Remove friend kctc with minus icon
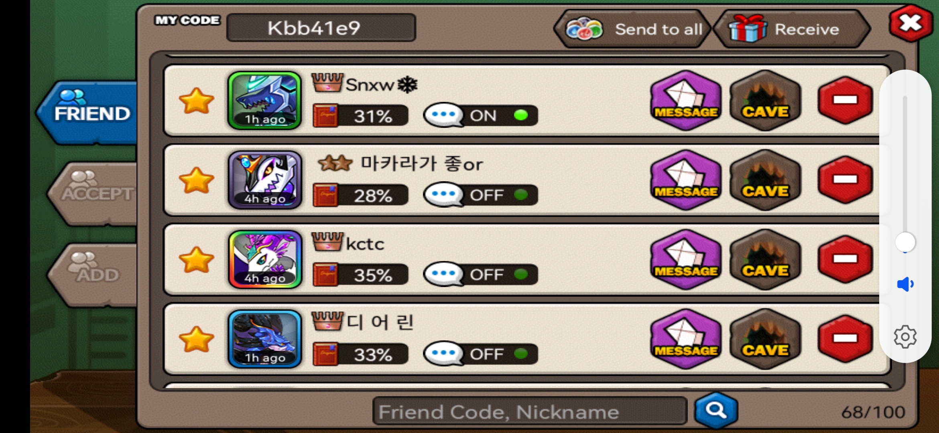 [x=845, y=259]
